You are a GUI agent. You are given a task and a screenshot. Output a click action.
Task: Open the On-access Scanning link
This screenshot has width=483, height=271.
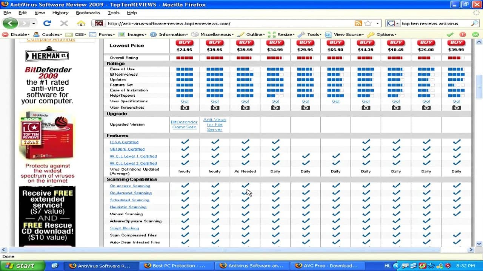tap(130, 186)
